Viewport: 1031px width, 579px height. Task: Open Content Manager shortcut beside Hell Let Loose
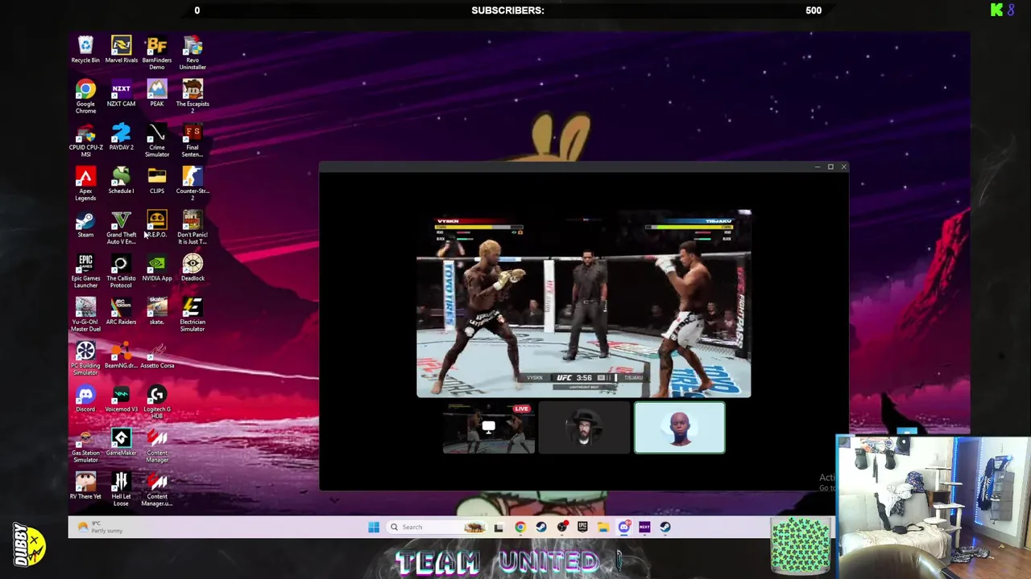click(157, 489)
